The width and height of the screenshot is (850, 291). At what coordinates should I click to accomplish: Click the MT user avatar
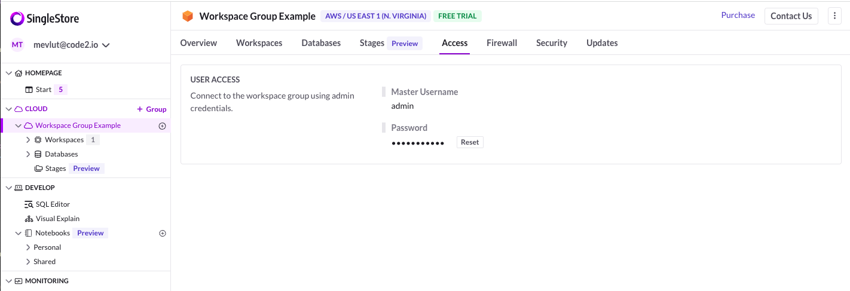(x=17, y=45)
